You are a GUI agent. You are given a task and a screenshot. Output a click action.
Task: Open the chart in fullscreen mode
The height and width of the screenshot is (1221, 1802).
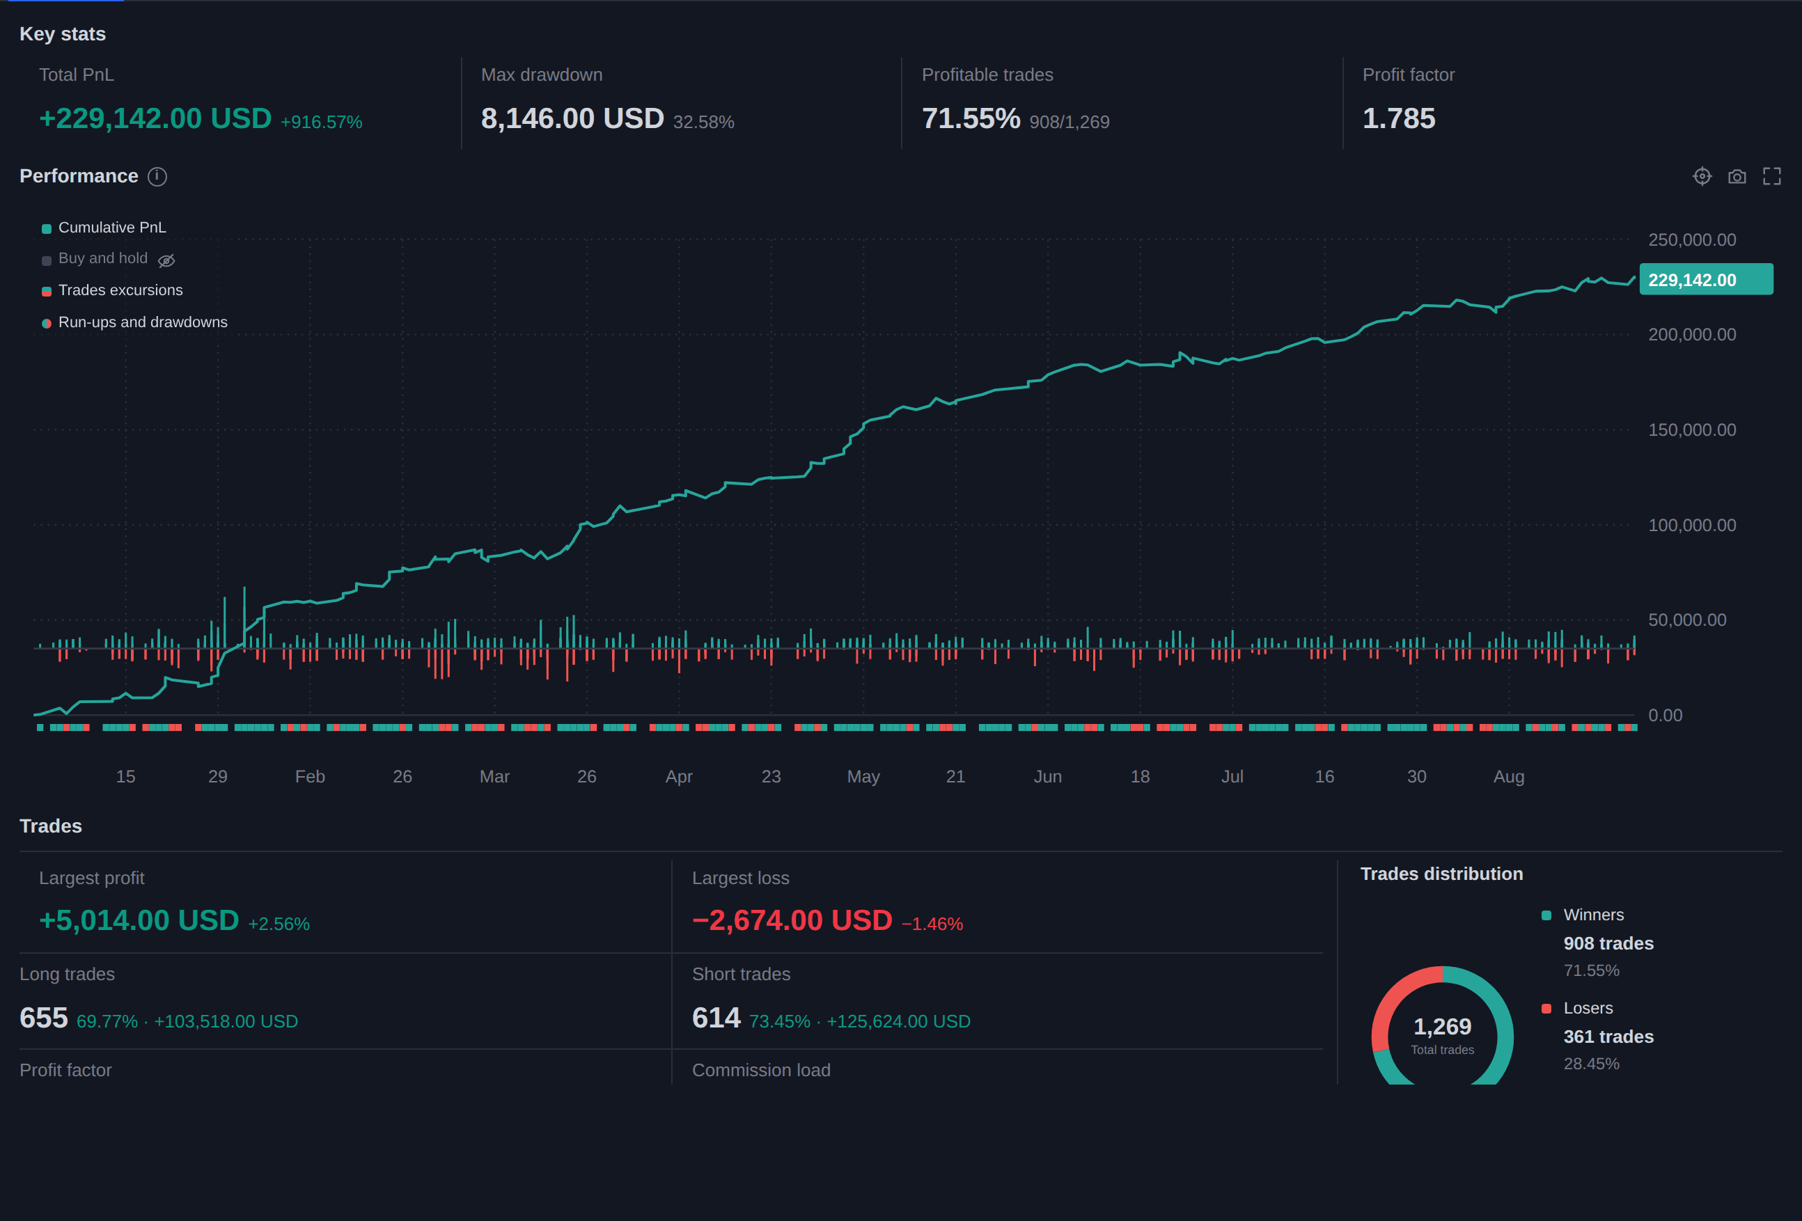coord(1772,177)
